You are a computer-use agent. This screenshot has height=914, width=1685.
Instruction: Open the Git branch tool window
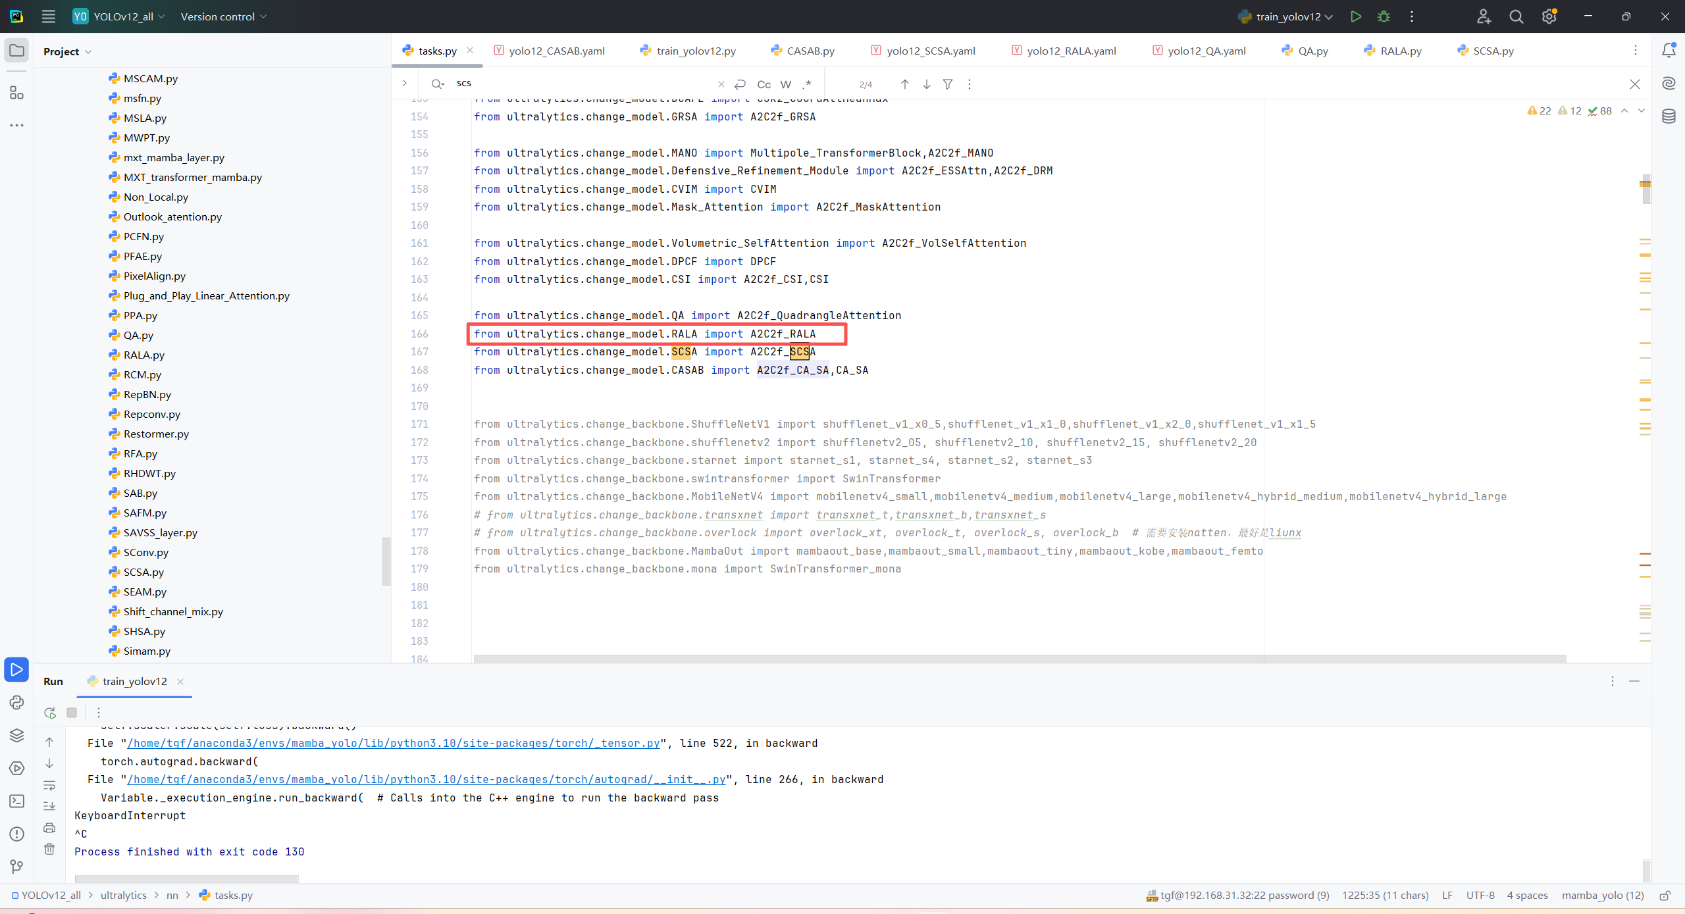(16, 867)
